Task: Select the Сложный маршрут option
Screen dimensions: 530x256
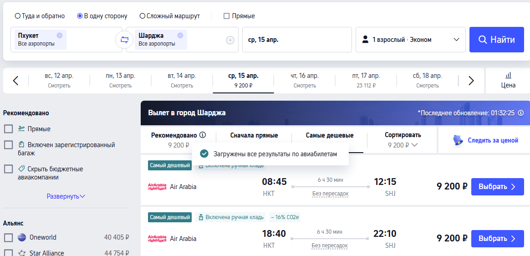Action: coord(143,16)
